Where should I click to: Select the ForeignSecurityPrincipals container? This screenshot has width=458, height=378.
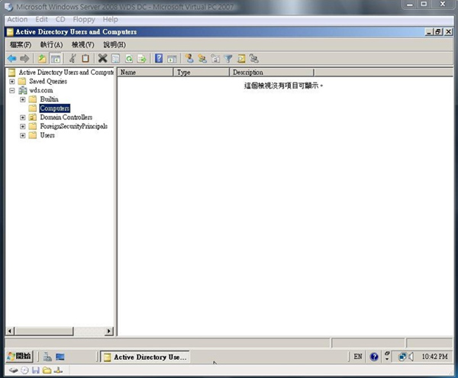(73, 127)
